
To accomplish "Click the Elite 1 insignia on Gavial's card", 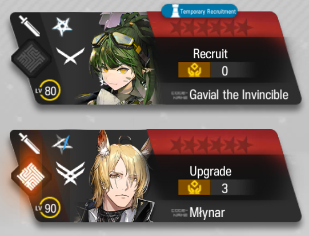I will (70, 56).
